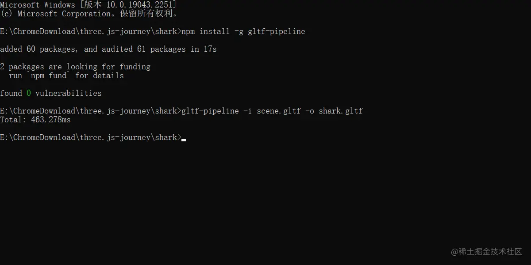Click the first prompt path before npm command
The height and width of the screenshot is (265, 531).
click(x=91, y=31)
